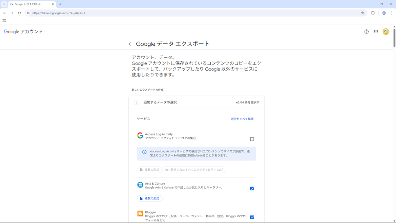Reload the Takeout page
The width and height of the screenshot is (396, 223).
[x=19, y=13]
